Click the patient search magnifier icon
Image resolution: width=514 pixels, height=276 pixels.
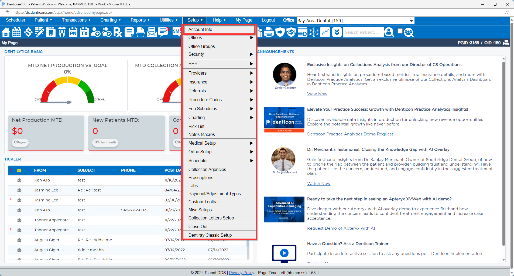[x=389, y=32]
